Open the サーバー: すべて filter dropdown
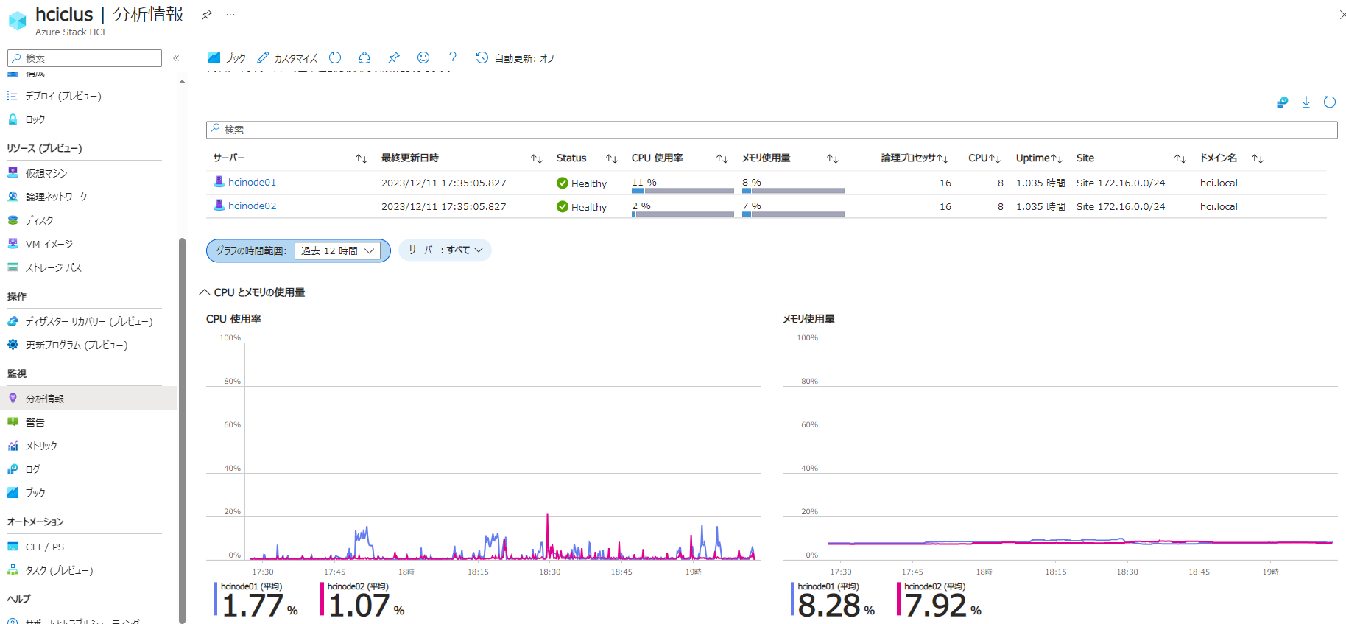The height and width of the screenshot is (624, 1346). tap(445, 250)
